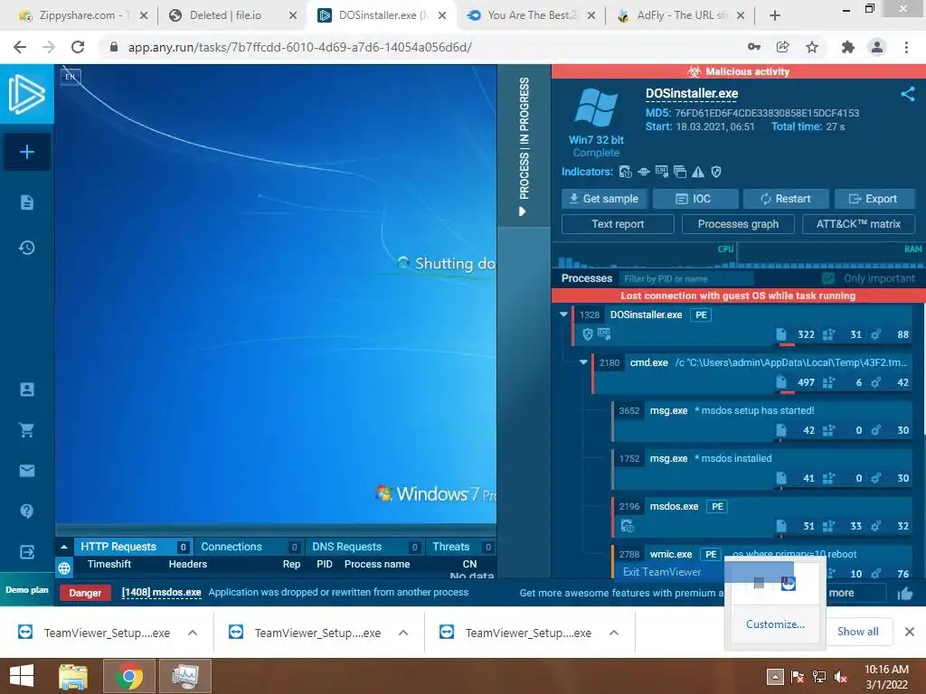Open the public tasks document icon

click(x=26, y=202)
